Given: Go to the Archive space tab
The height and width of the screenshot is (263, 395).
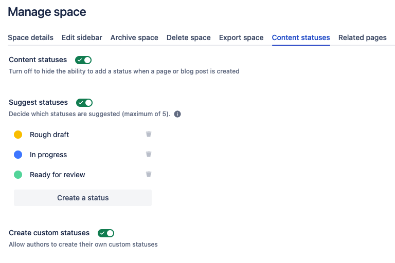Looking at the screenshot, I should [x=134, y=37].
